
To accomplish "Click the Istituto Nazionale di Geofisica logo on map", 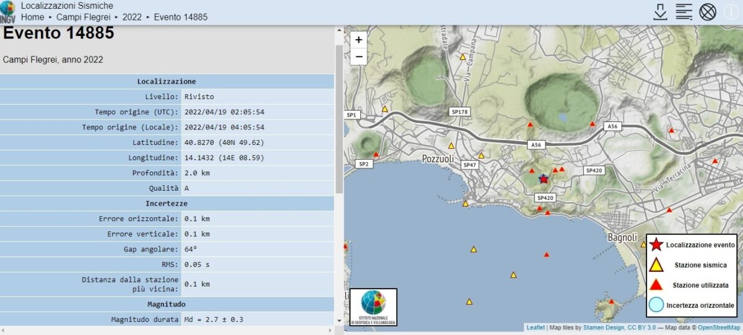I will click(x=373, y=307).
